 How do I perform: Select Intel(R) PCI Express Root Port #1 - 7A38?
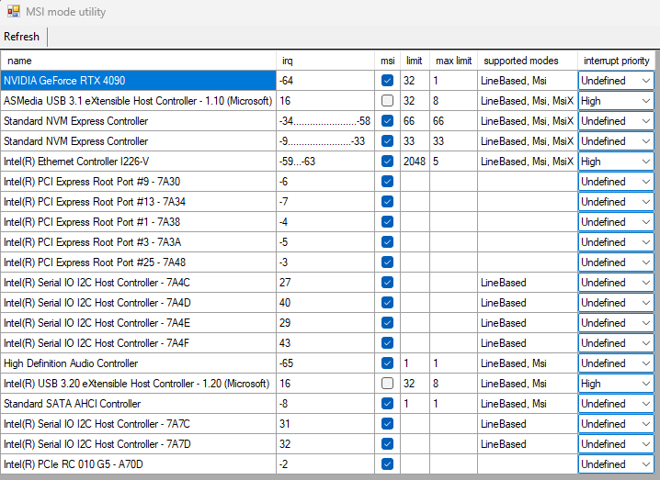coord(139,221)
